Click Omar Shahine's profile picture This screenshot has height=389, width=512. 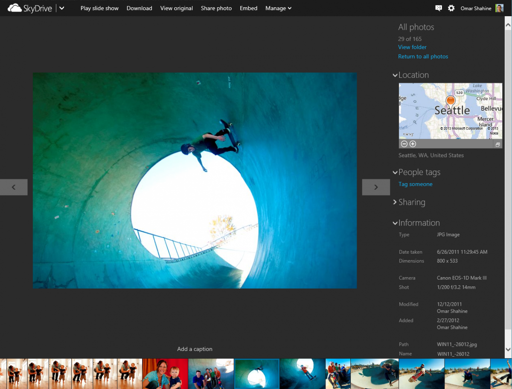(x=499, y=8)
